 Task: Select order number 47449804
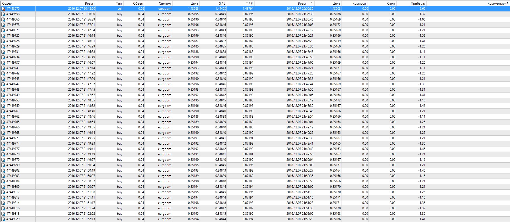[13, 181]
